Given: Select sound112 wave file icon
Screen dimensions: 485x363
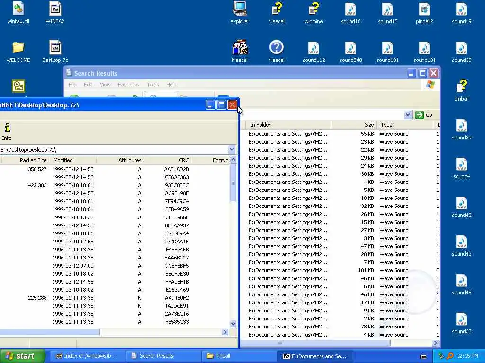Looking at the screenshot, I should point(314,52).
